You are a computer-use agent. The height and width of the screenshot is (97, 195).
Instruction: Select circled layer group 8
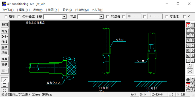coord(192,80)
